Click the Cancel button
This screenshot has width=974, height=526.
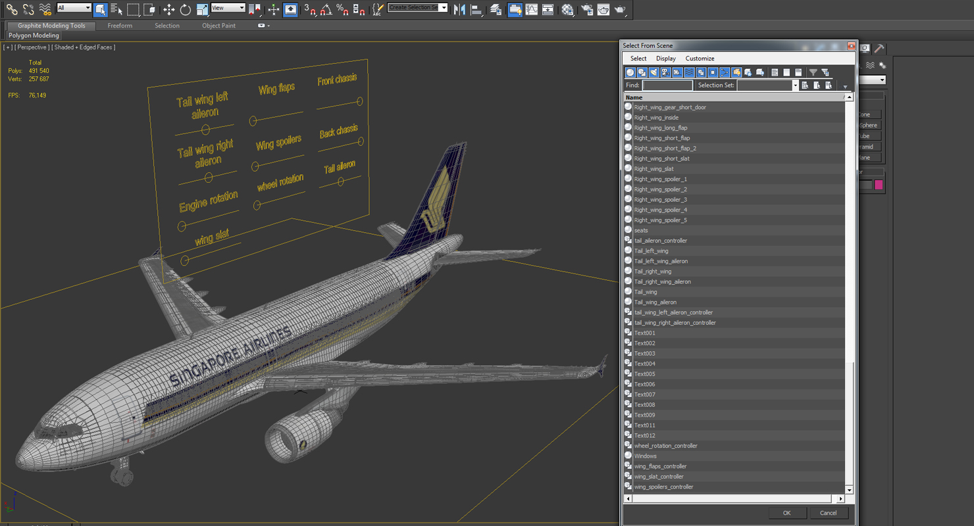coord(829,513)
